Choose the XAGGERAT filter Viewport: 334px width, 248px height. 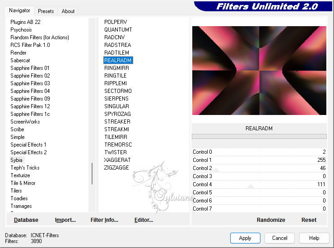pos(117,160)
